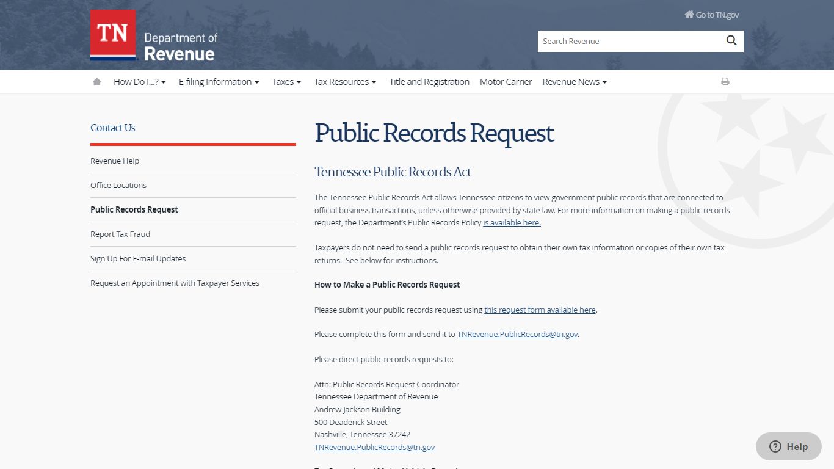Viewport: 834px width, 469px height.
Task: Click the search magnifier icon
Action: [x=731, y=41]
